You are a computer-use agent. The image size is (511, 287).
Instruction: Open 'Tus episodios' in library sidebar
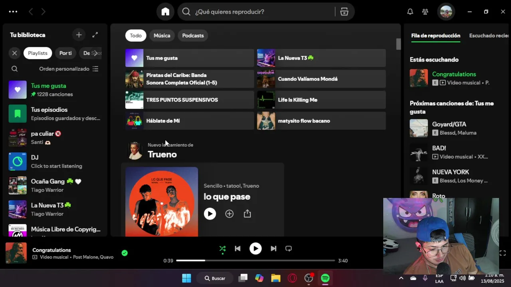[55, 114]
